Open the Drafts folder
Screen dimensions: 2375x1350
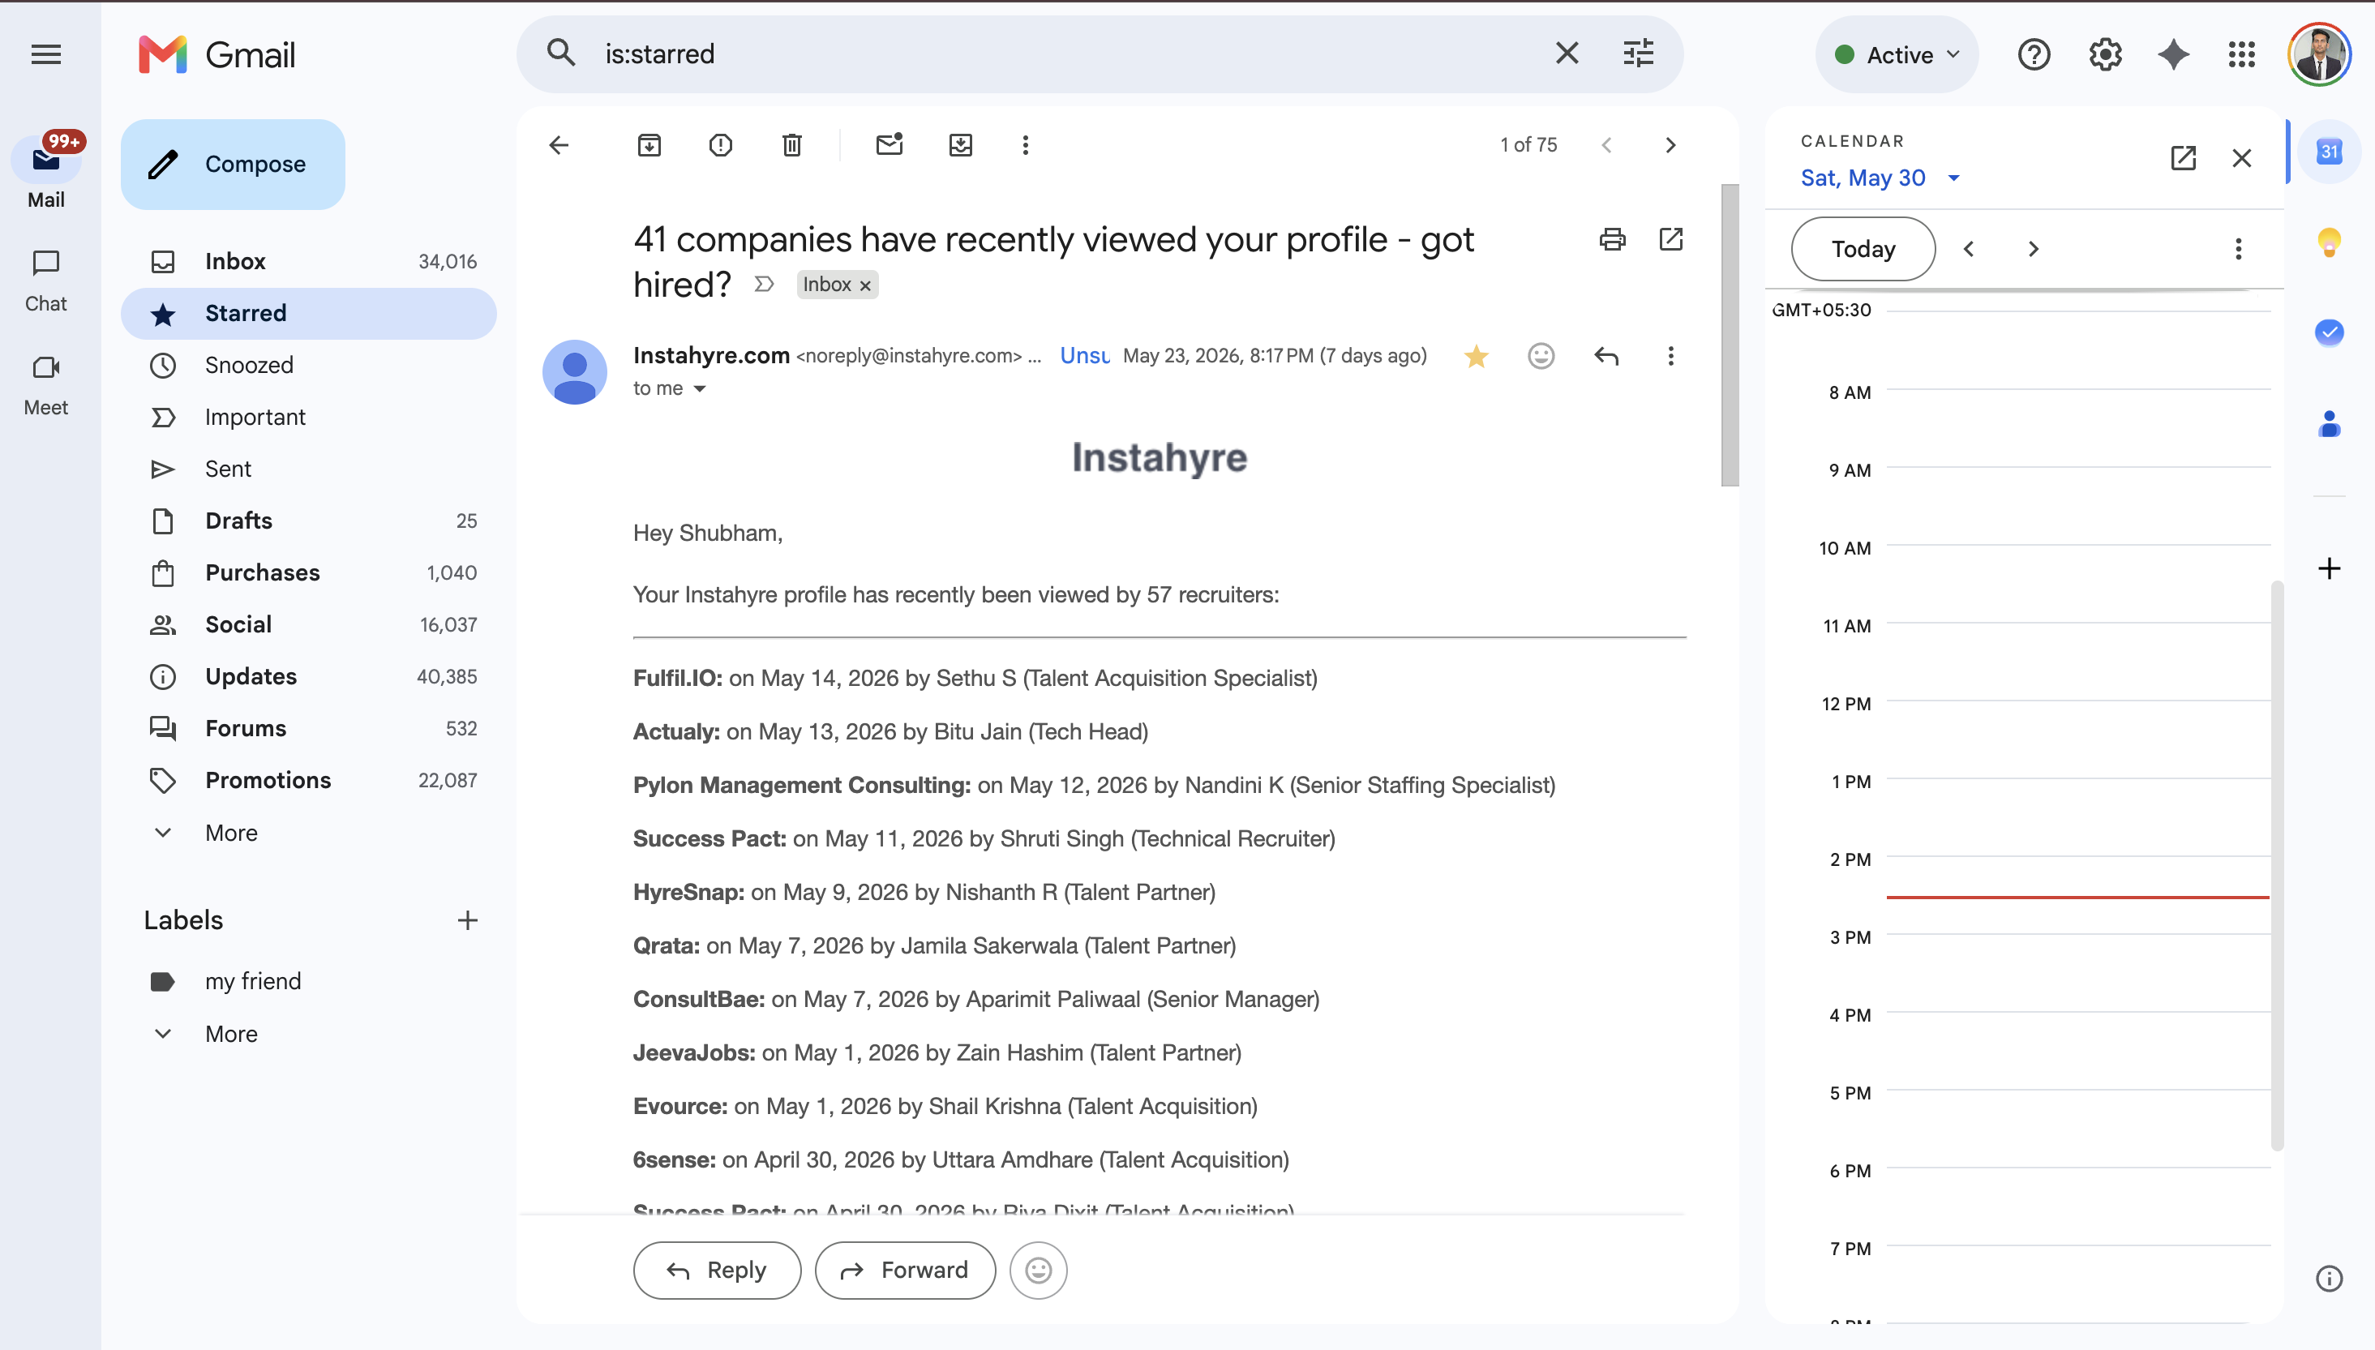309,521
